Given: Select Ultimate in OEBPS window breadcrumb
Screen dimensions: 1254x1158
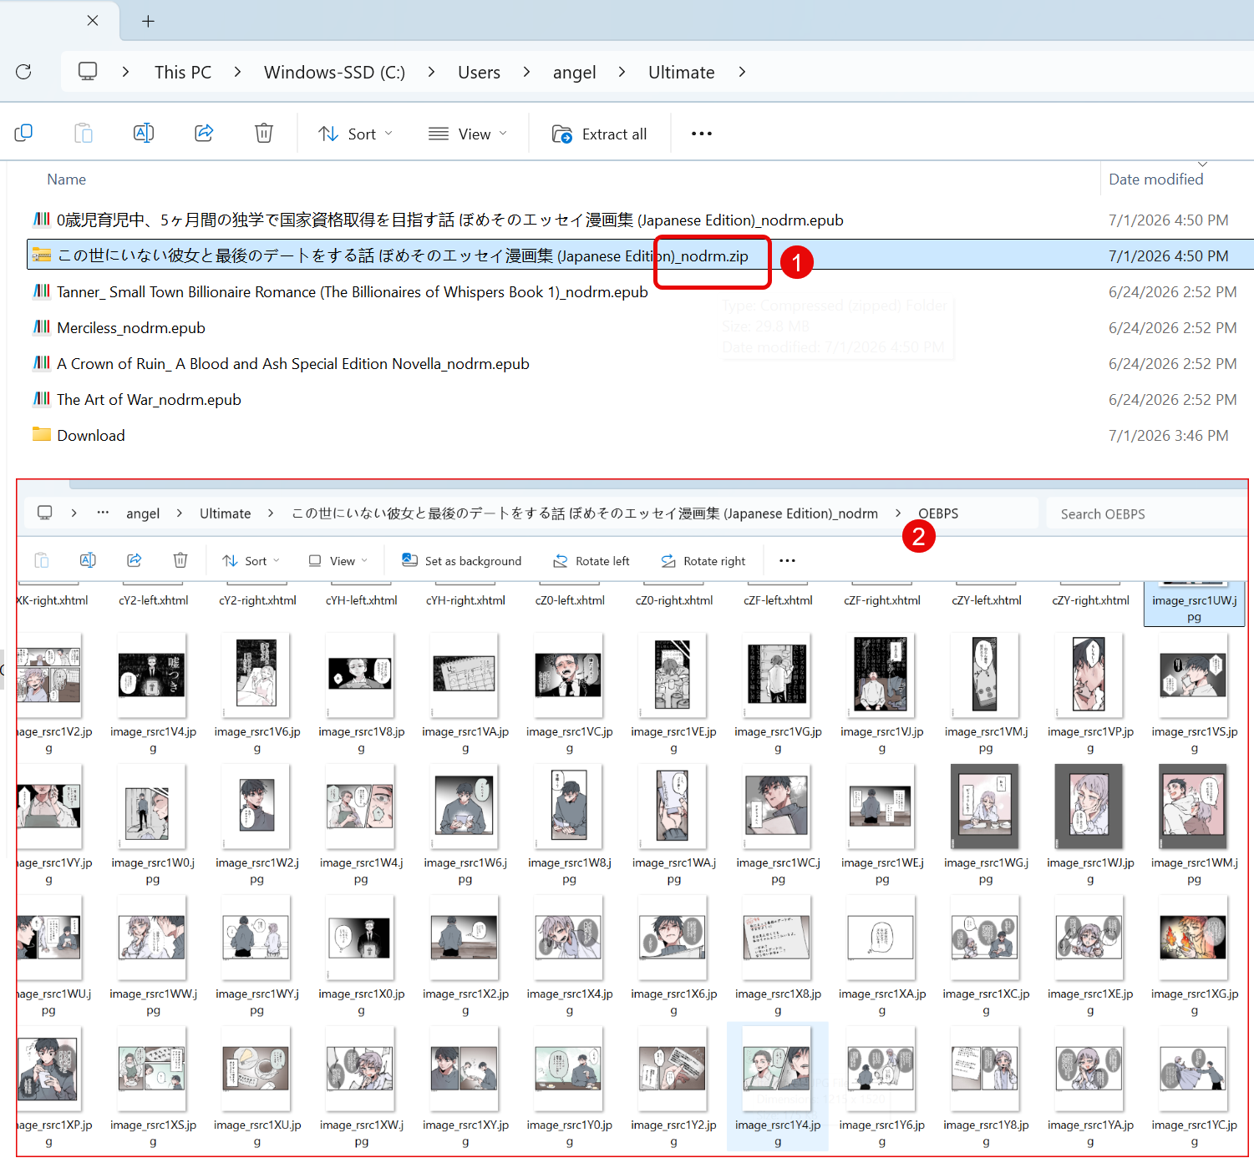Looking at the screenshot, I should pyautogui.click(x=226, y=513).
